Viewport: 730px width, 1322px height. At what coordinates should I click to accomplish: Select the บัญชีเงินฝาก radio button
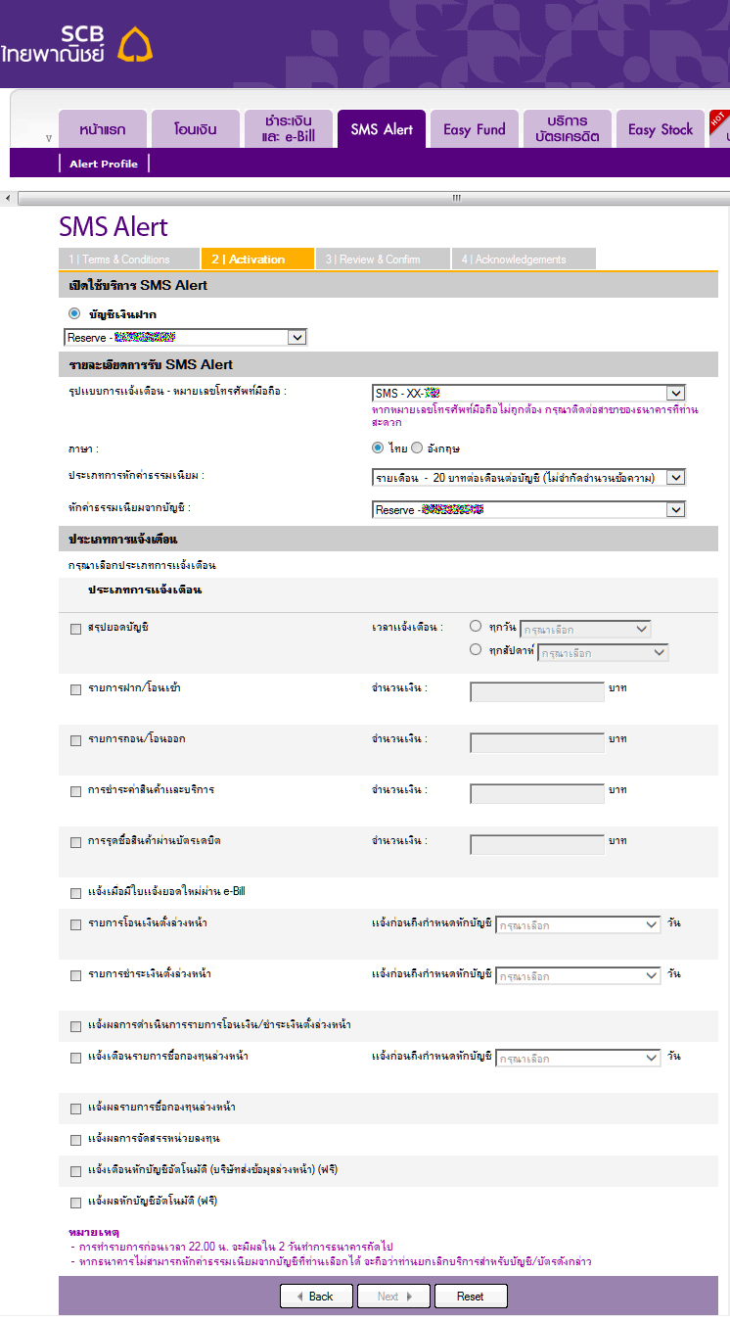tap(74, 313)
